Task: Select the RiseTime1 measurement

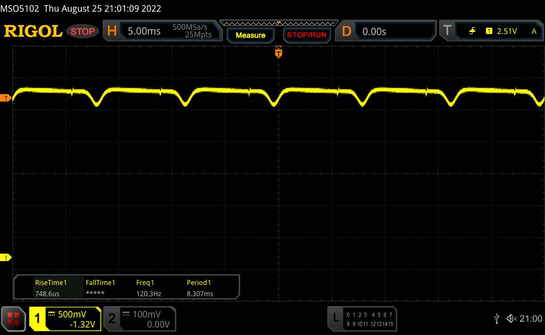Action: click(x=51, y=282)
